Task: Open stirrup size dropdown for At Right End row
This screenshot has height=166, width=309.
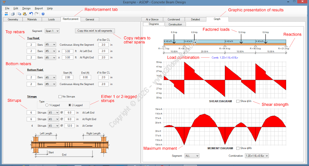Action: pyautogui.click(x=54, y=119)
